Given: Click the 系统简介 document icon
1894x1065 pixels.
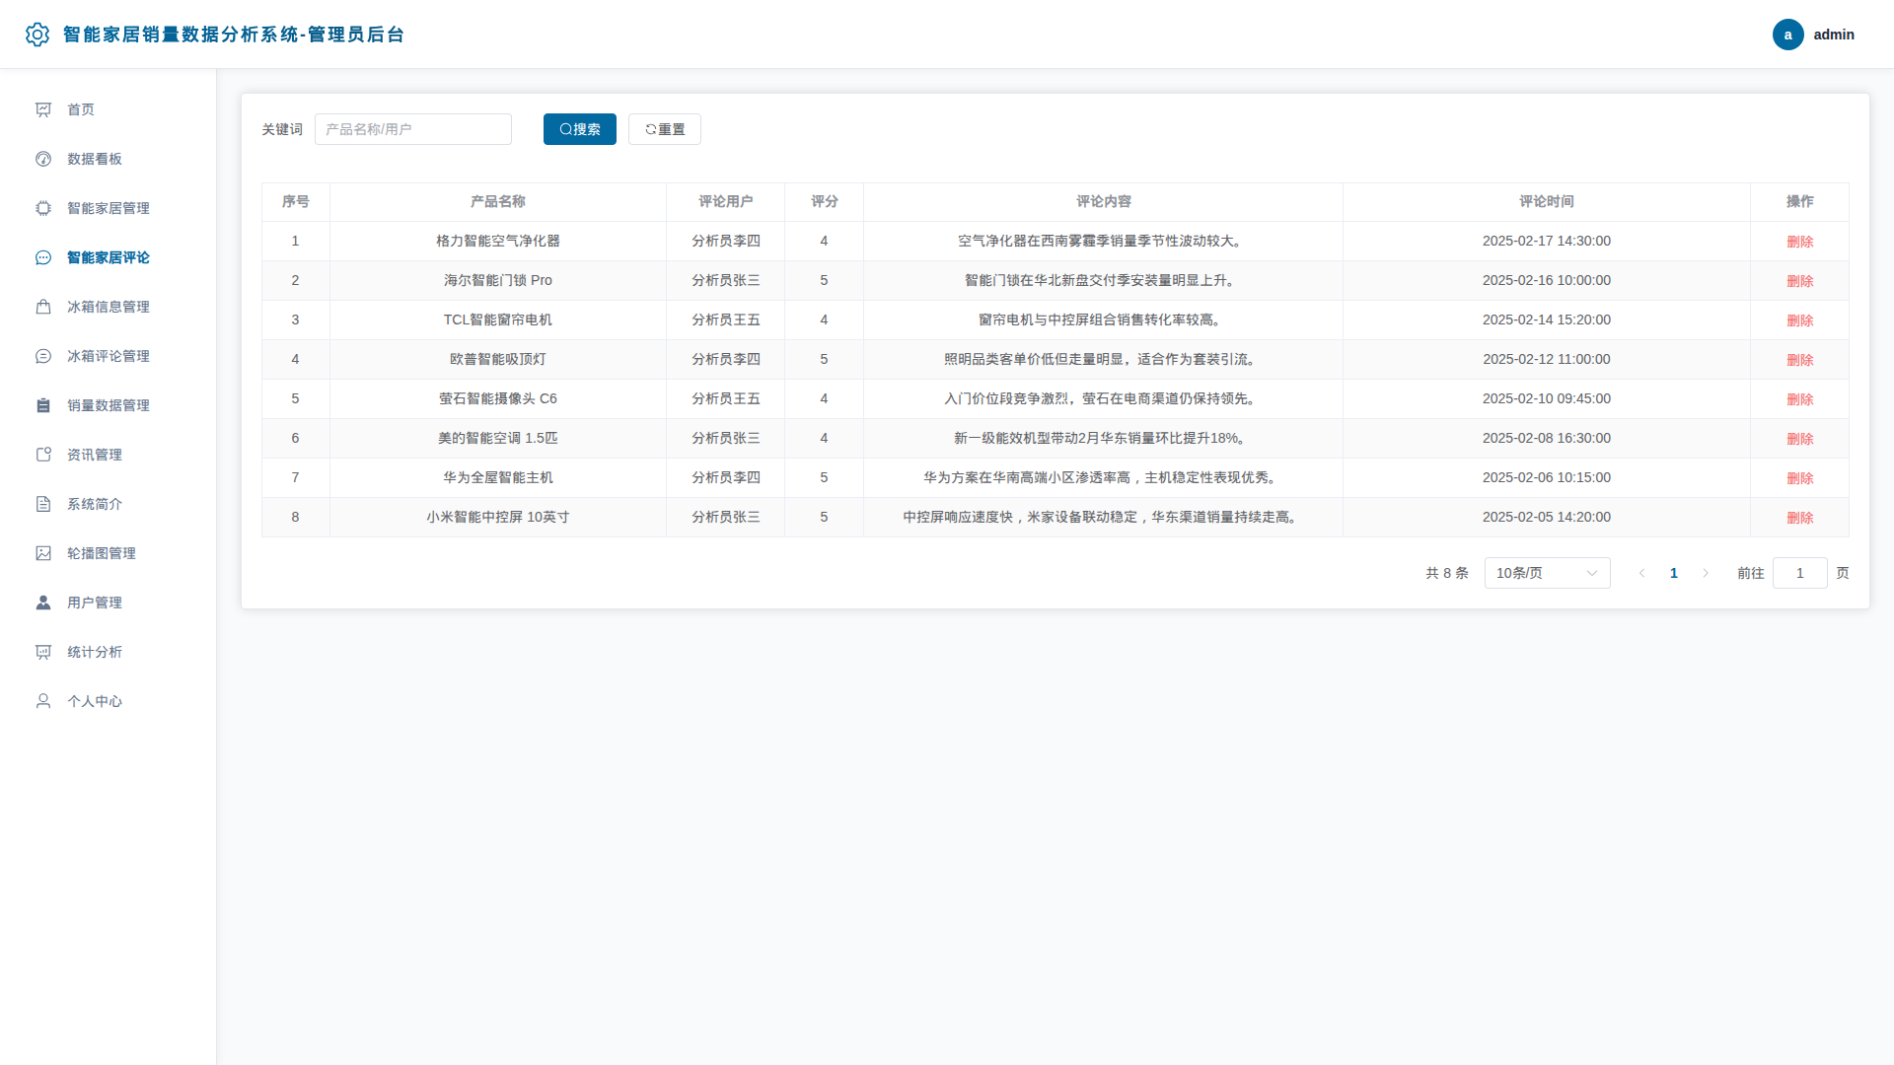Looking at the screenshot, I should coord(43,504).
